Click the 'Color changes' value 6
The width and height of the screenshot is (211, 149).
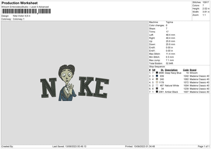(x=167, y=25)
